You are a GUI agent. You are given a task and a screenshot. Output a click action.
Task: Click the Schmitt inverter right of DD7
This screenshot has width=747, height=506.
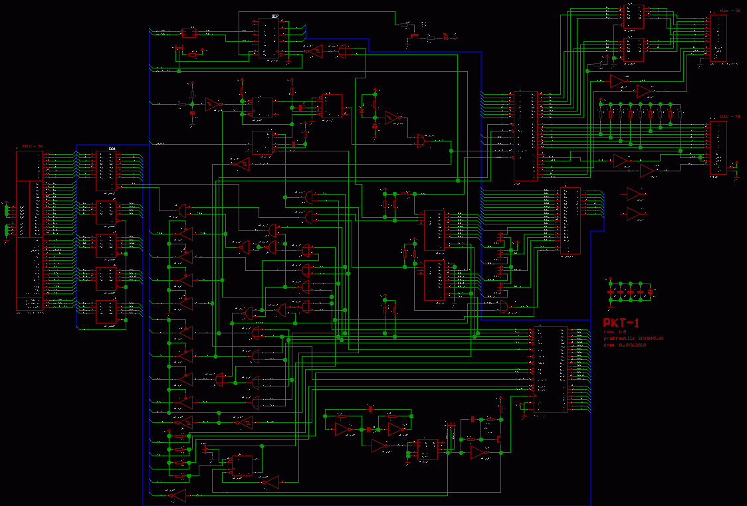coord(314,50)
